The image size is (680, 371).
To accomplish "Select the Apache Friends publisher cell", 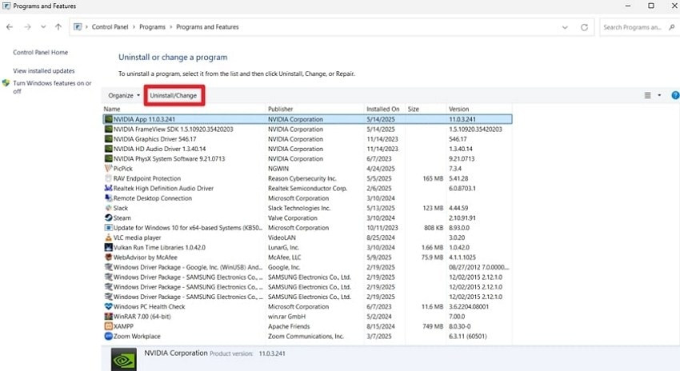I will 289,326.
